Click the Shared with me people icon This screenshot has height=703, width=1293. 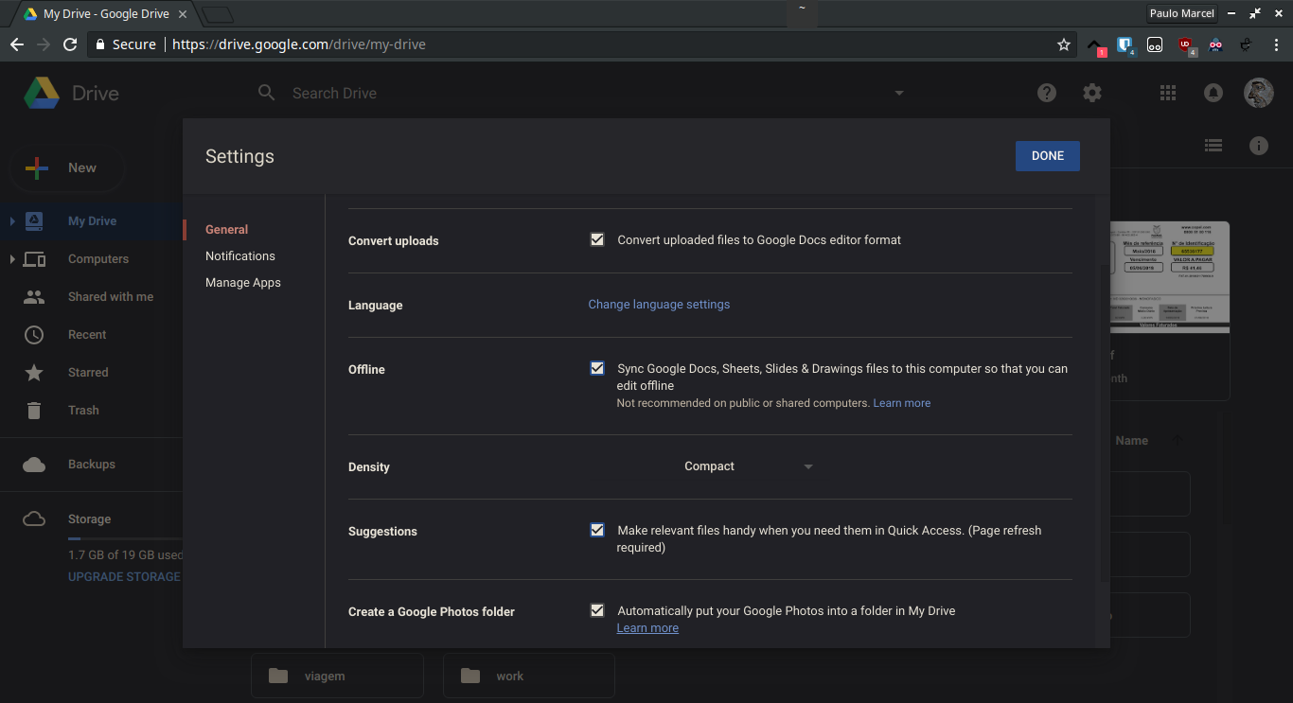tap(34, 296)
